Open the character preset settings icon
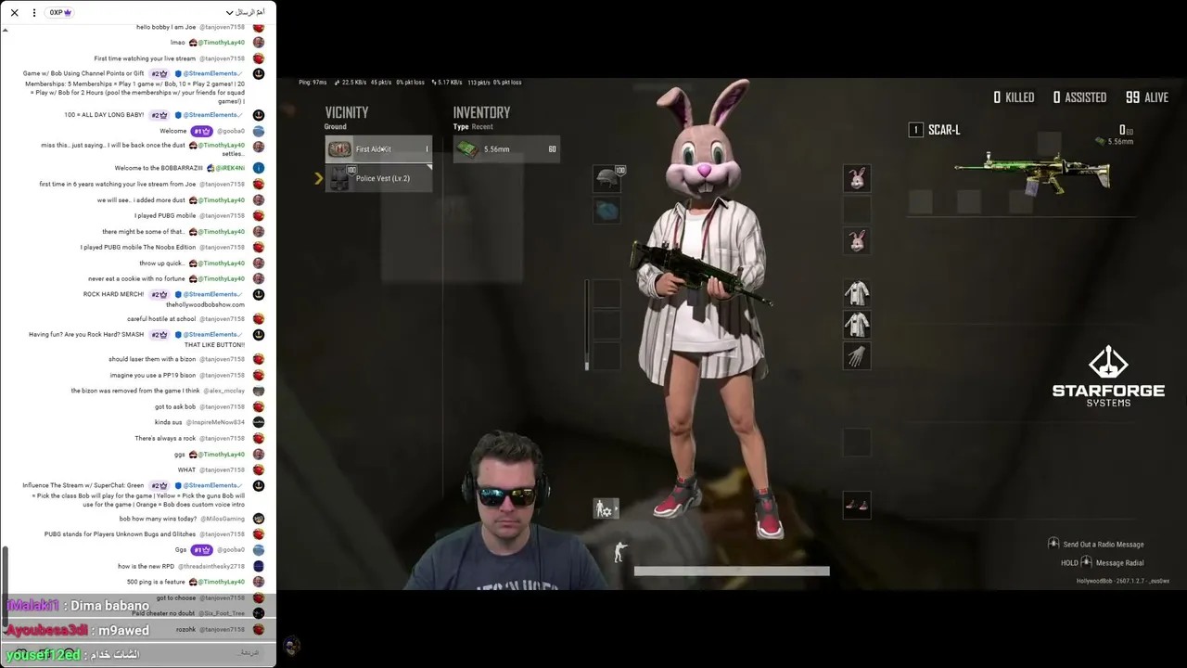 click(x=606, y=508)
